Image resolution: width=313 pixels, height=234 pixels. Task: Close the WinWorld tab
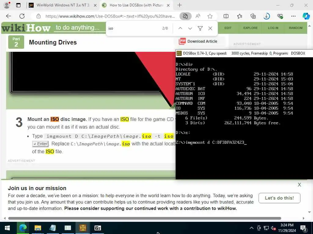95,5
